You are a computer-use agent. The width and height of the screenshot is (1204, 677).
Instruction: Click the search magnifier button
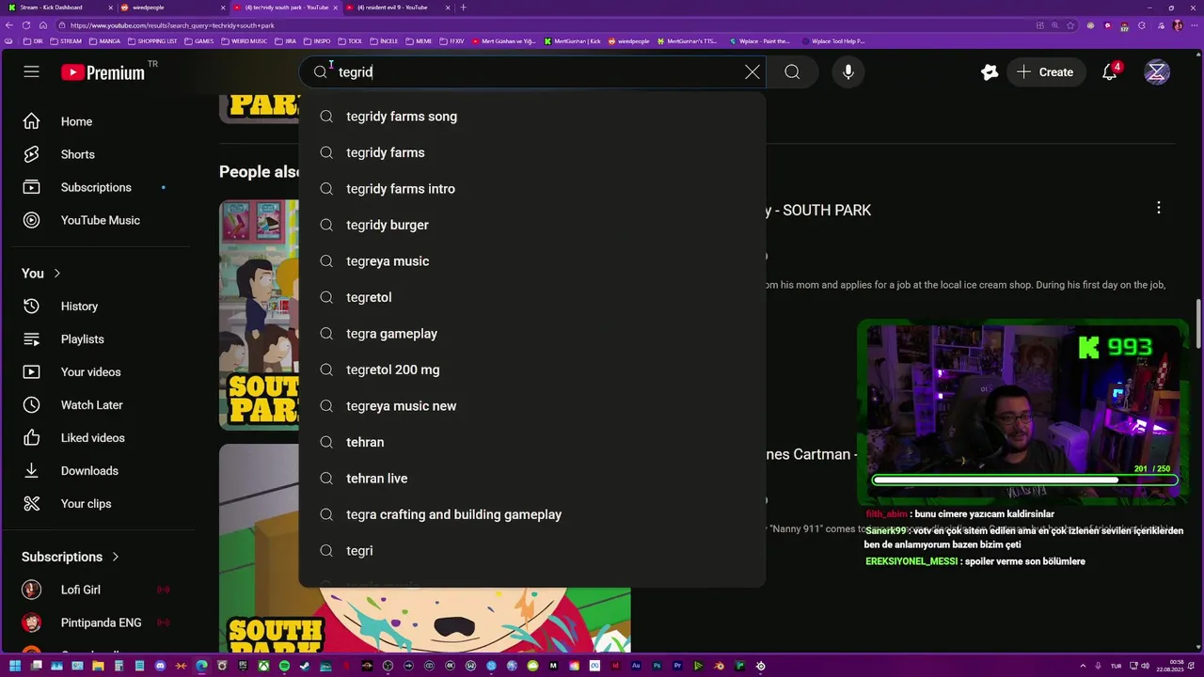(x=792, y=72)
